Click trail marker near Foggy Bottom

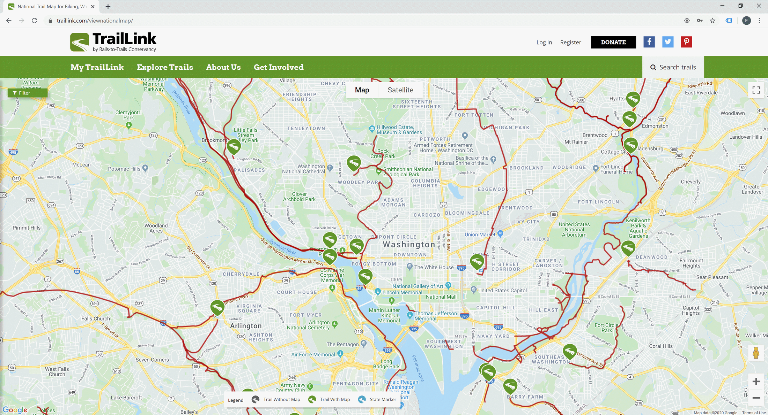click(365, 276)
